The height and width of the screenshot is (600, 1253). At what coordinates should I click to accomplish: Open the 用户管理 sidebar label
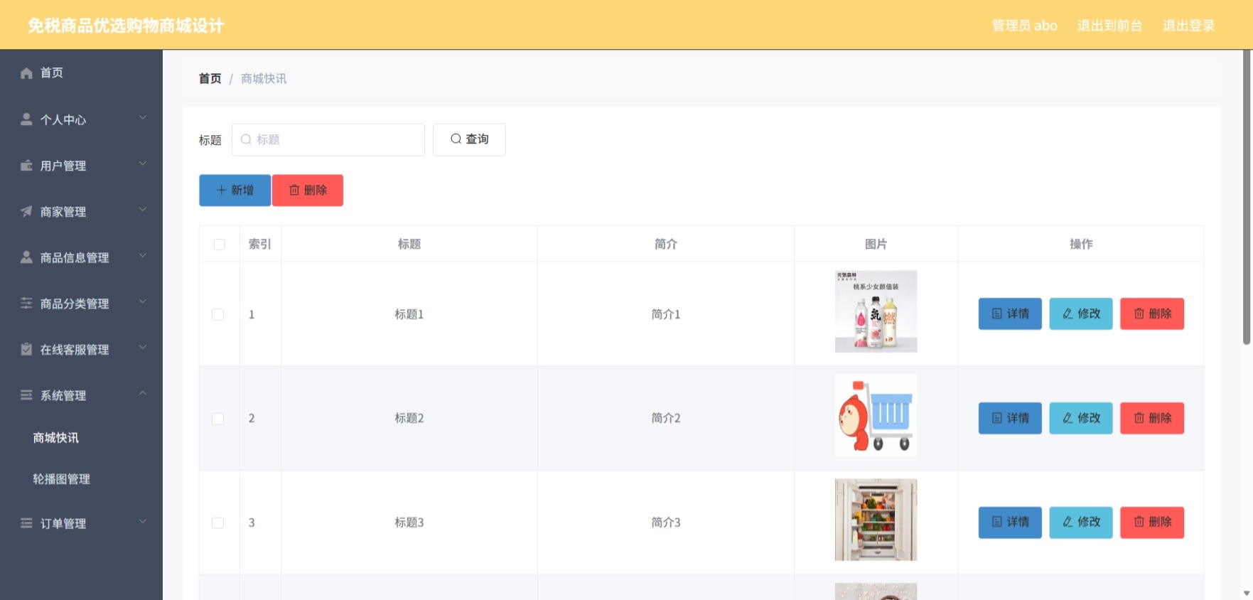click(63, 166)
